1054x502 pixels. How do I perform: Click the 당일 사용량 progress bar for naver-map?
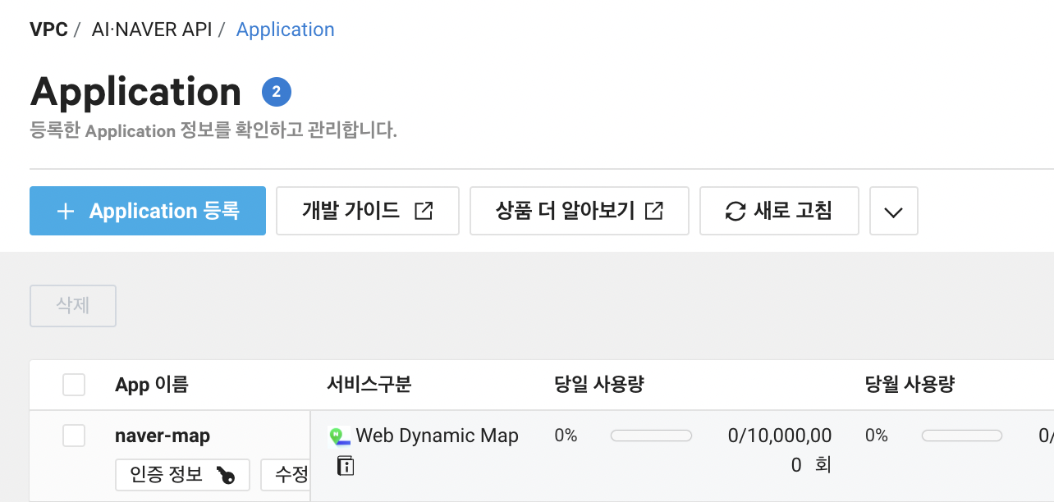tap(651, 436)
